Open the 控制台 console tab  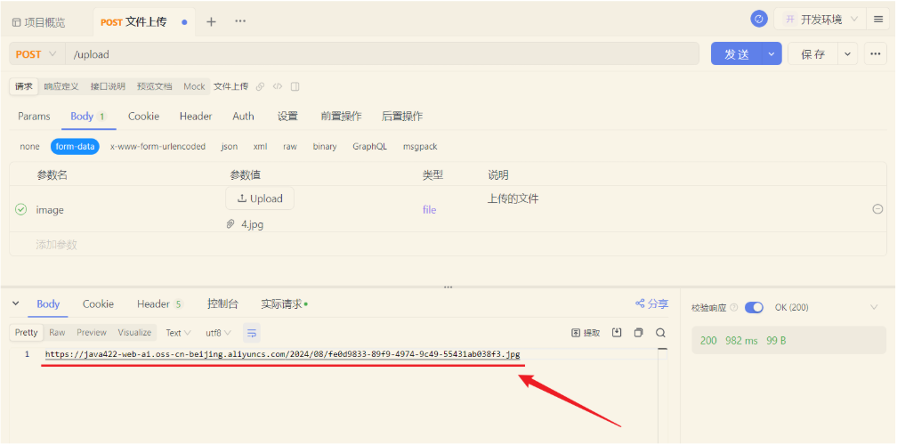(x=222, y=304)
